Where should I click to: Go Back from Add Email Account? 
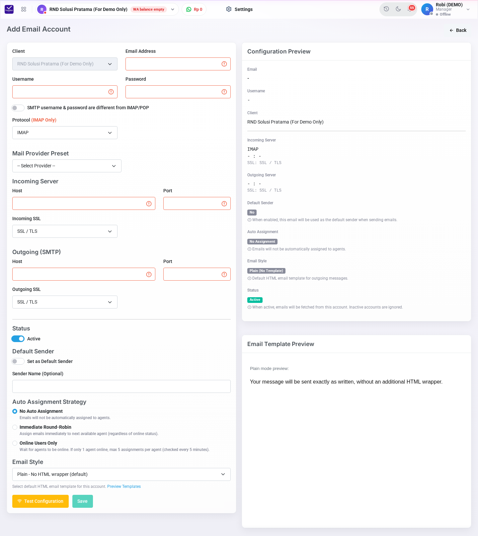[458, 30]
